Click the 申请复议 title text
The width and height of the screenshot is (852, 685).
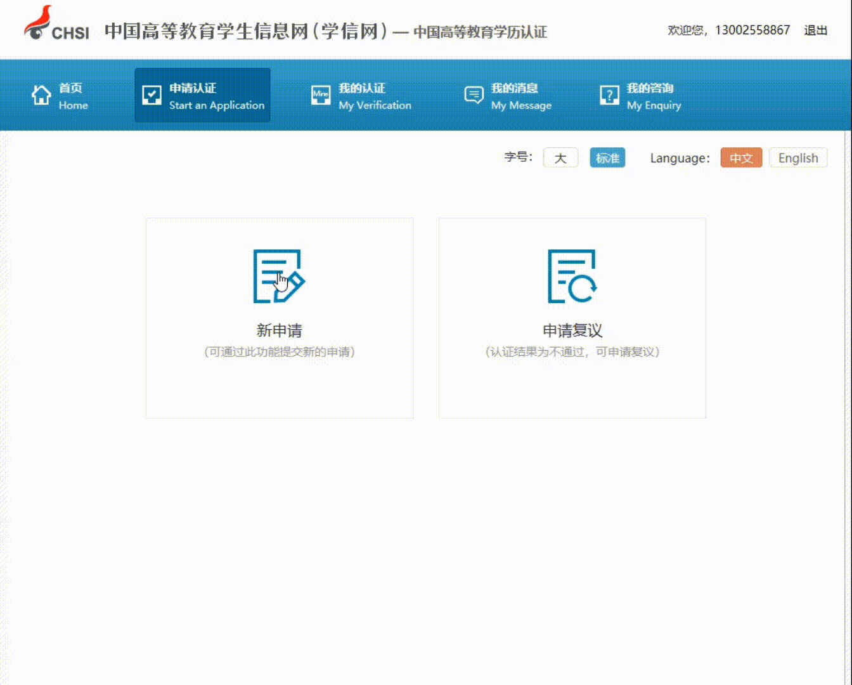(572, 330)
